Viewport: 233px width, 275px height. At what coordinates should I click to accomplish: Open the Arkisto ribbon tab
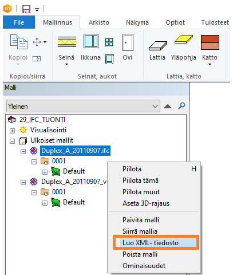click(99, 22)
